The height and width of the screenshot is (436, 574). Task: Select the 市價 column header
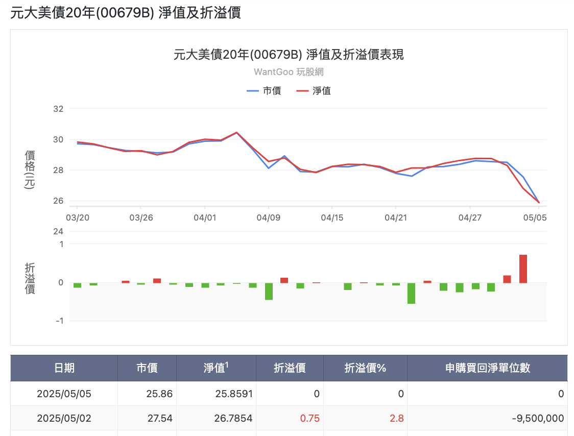click(147, 368)
